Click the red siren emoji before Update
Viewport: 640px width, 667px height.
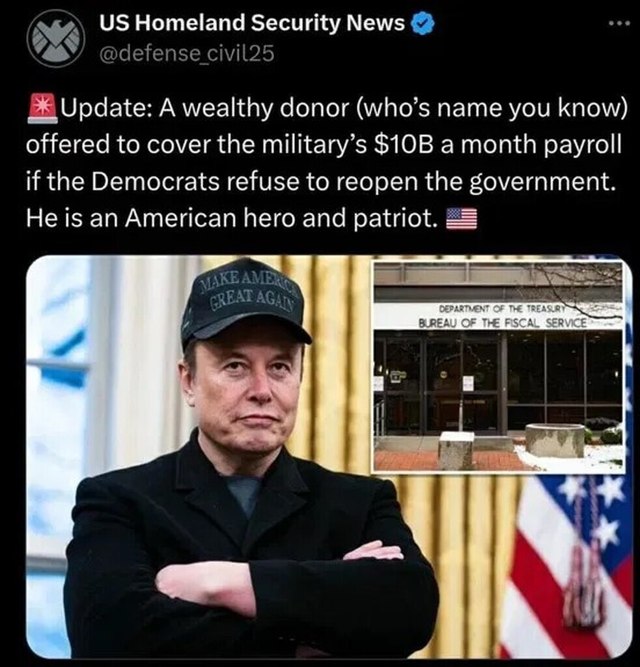click(42, 109)
